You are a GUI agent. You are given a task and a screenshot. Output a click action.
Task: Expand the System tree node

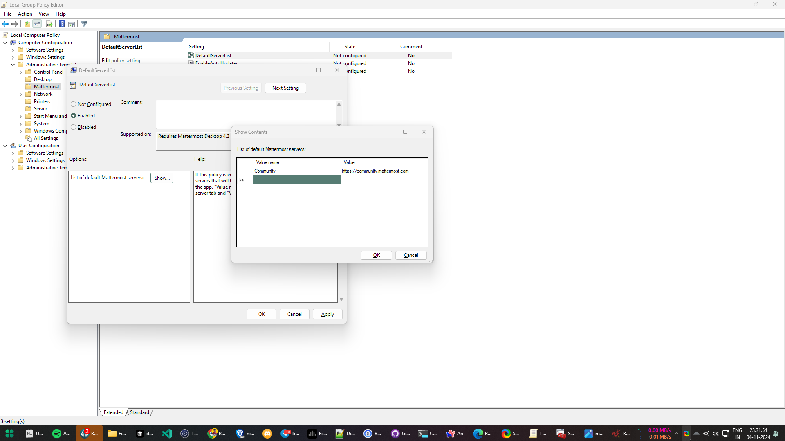[x=20, y=124]
